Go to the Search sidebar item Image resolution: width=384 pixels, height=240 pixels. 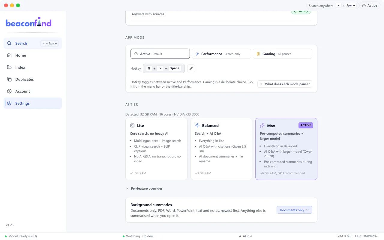point(33,43)
